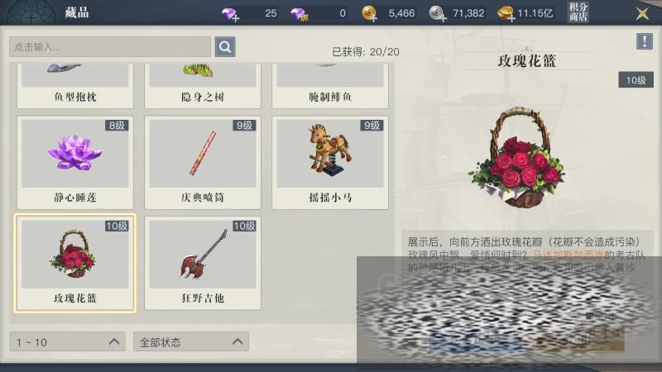Screen dimensions: 662x372
Task: Select the 庆典喷筒 item card
Action: (x=203, y=163)
